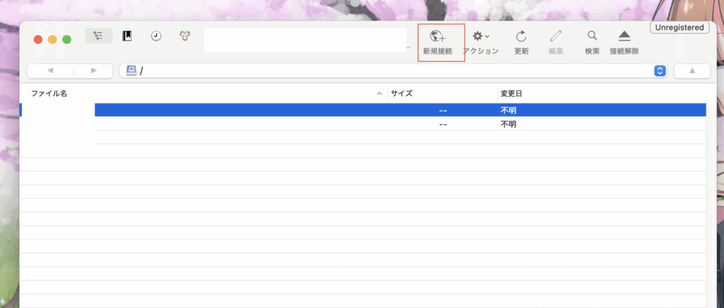This screenshot has width=724, height=308.
Task: Sort by サイズ column header
Action: pyautogui.click(x=402, y=93)
